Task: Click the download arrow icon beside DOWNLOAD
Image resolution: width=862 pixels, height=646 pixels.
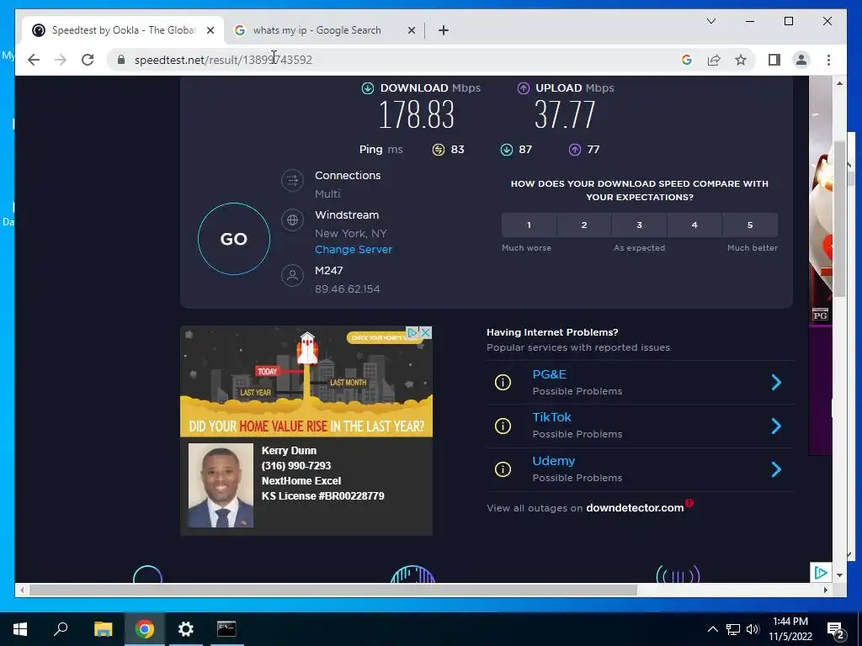Action: [368, 87]
